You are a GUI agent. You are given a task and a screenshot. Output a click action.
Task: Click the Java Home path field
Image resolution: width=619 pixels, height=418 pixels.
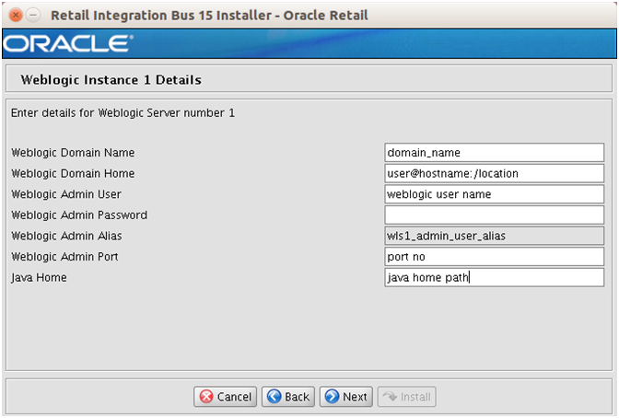(495, 277)
